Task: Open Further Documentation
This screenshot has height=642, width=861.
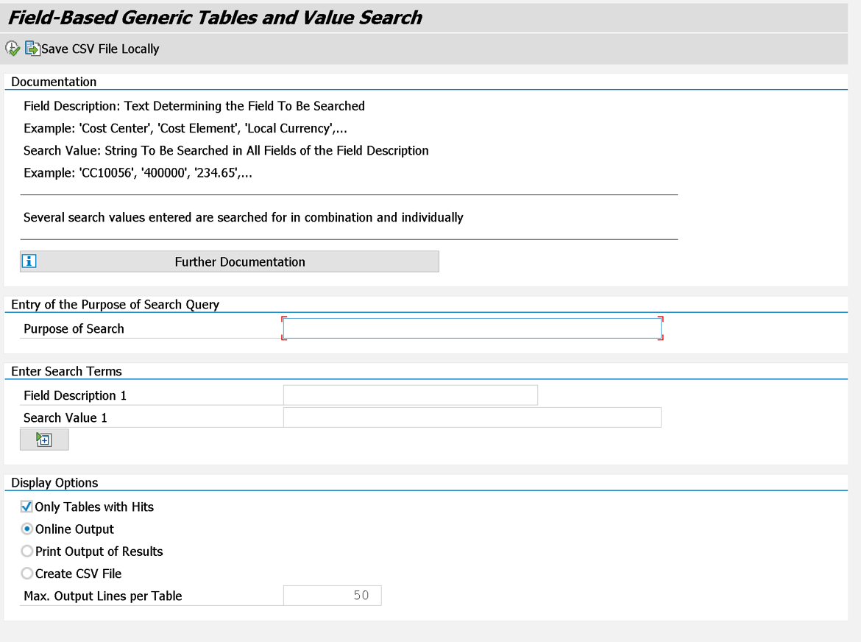Action: click(239, 261)
